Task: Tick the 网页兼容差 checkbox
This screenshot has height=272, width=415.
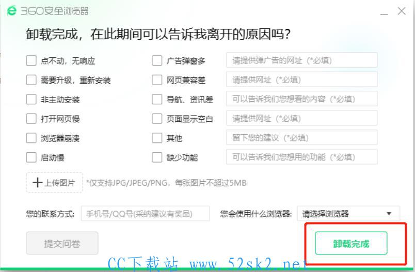Action: (x=157, y=80)
